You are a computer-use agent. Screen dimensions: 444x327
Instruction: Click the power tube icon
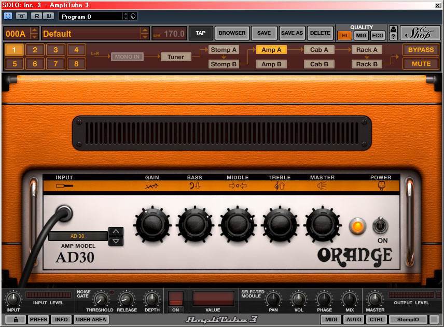click(x=381, y=186)
